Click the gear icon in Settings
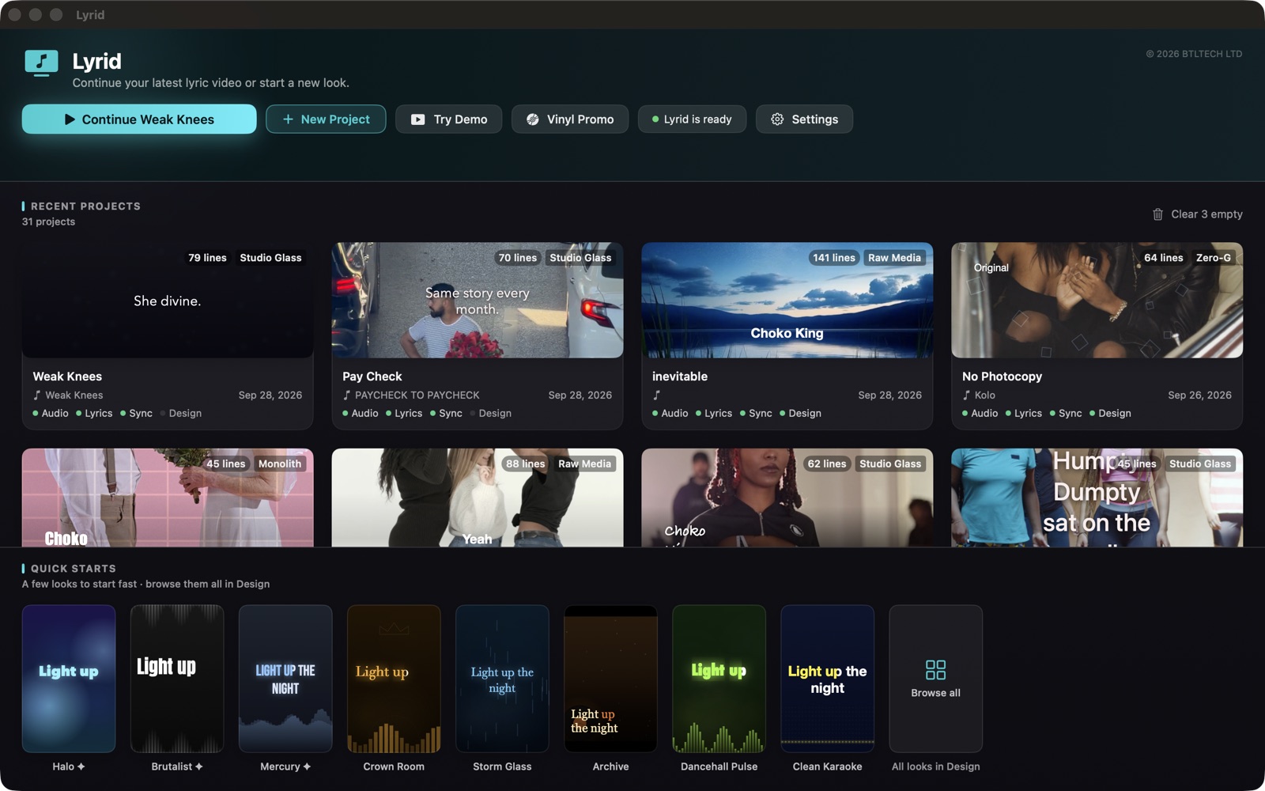 777,119
